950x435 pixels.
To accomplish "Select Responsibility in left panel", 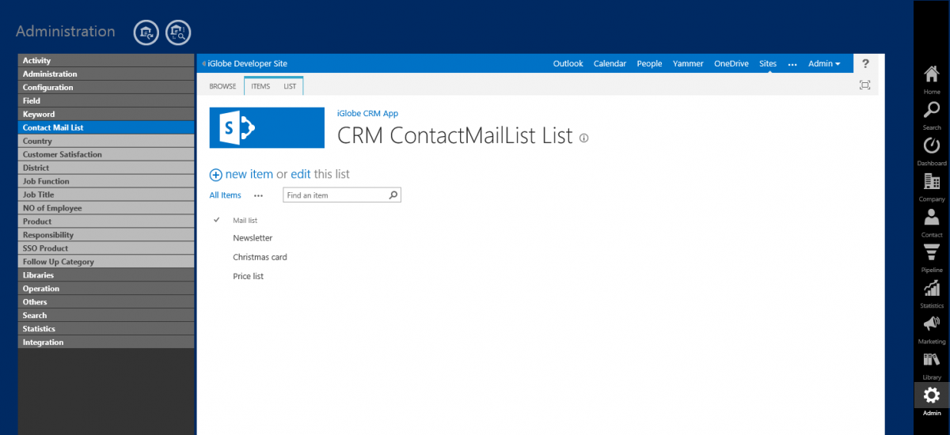I will click(106, 235).
